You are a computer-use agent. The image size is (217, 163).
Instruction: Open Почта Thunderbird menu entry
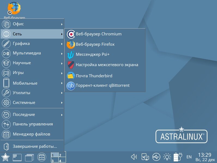105,76
